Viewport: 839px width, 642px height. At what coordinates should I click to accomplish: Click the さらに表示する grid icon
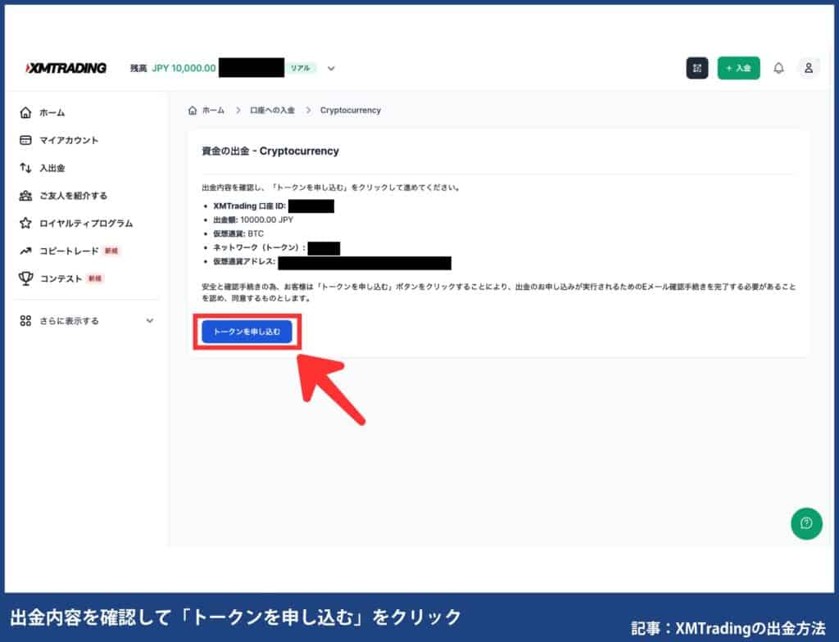(25, 321)
